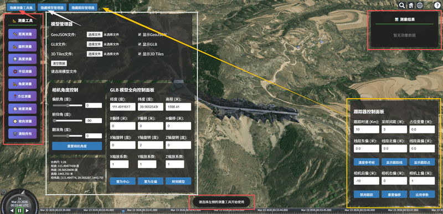Viewport: 443px width, 214px height.
Task: Click 隐藏模型管理器 top tab
Action: coord(52,8)
